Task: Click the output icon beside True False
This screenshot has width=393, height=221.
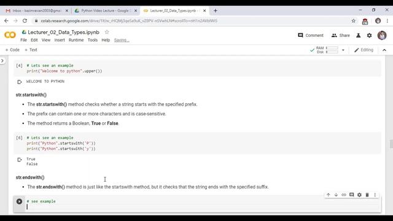Action: coord(19,160)
